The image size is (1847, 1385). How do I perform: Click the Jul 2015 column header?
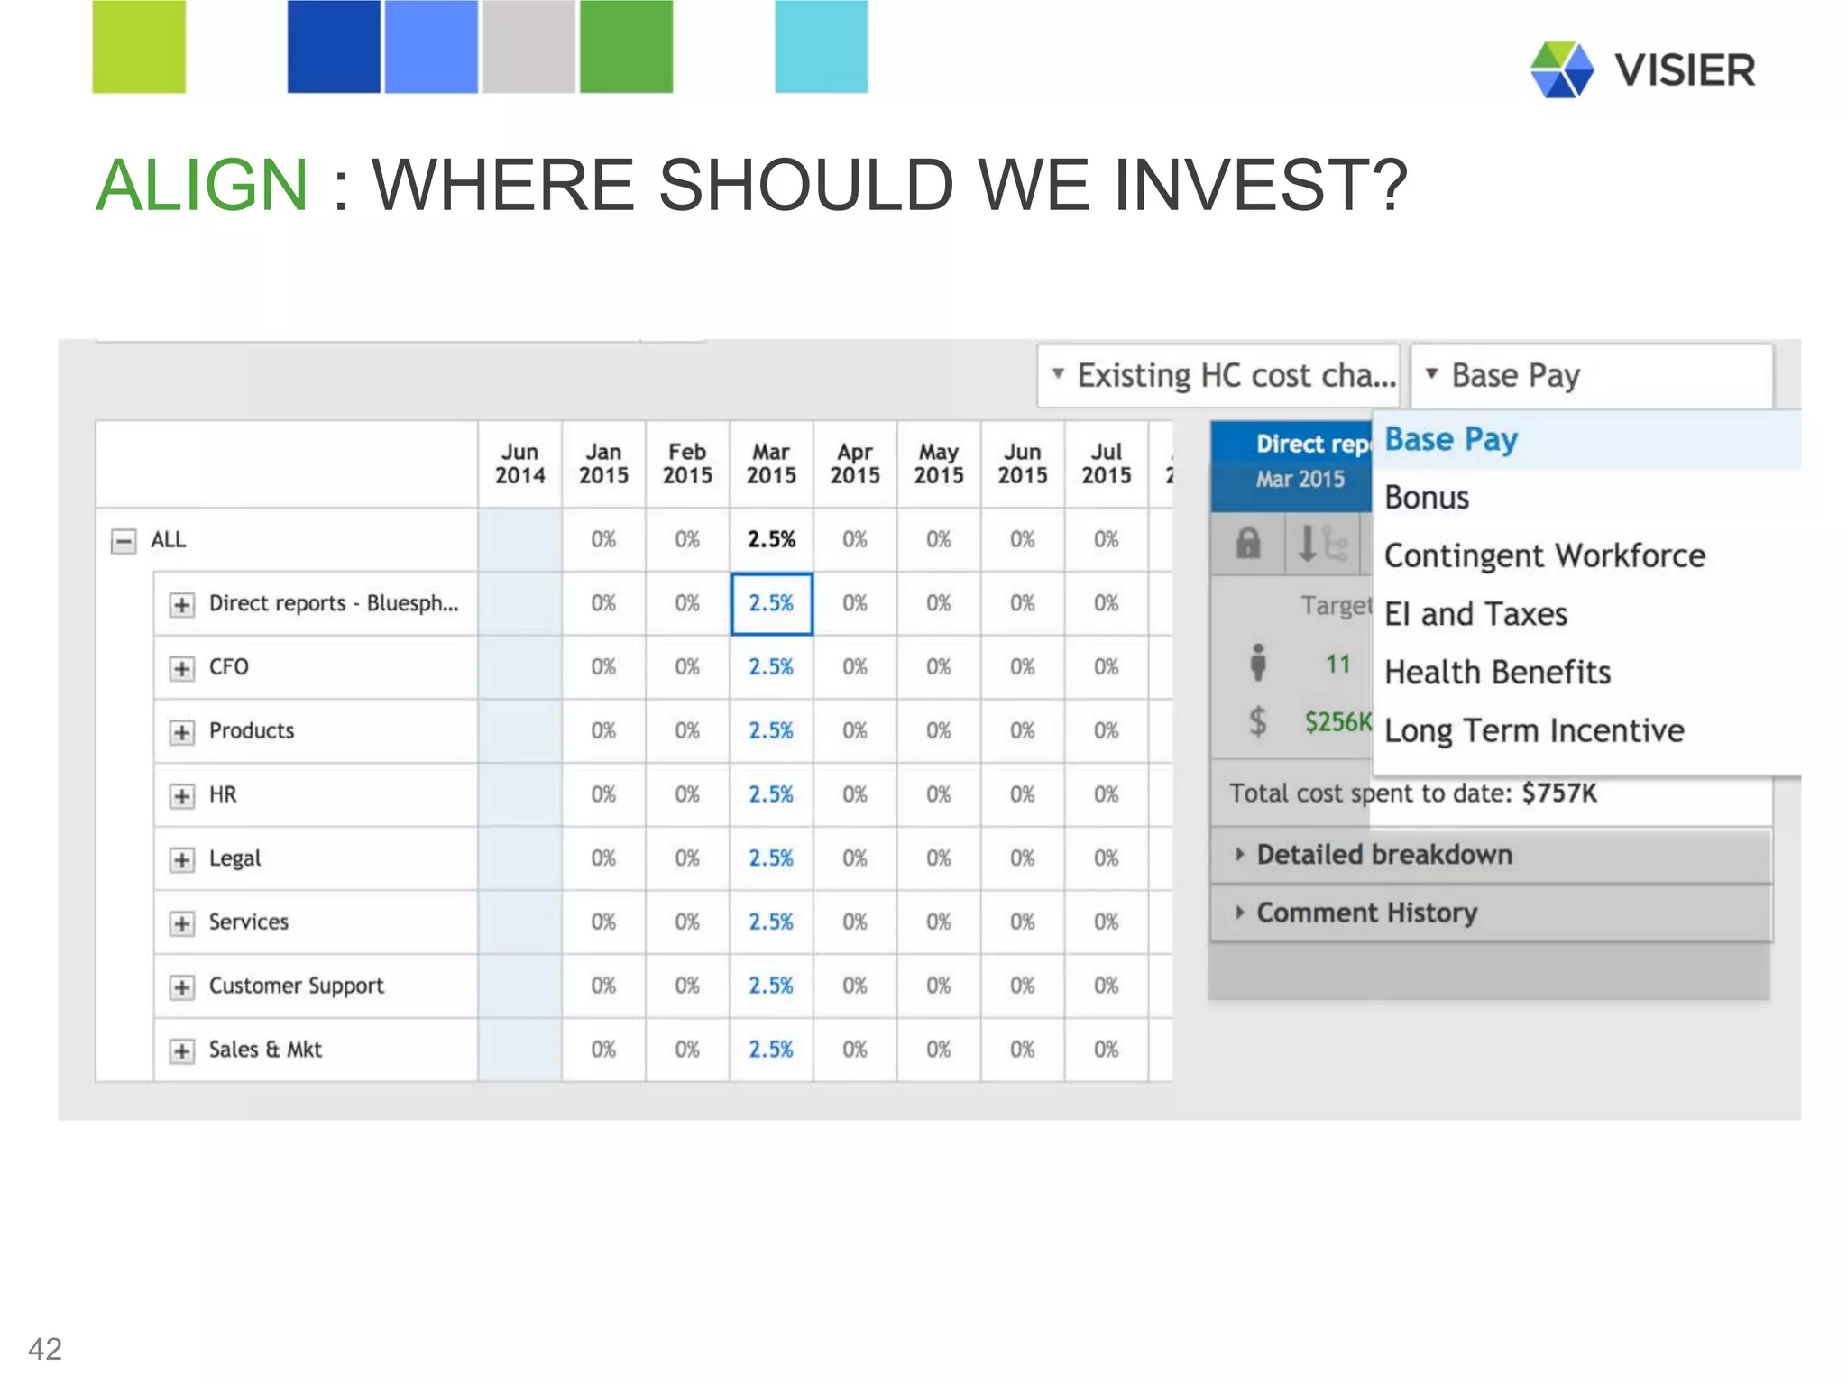1107,463
